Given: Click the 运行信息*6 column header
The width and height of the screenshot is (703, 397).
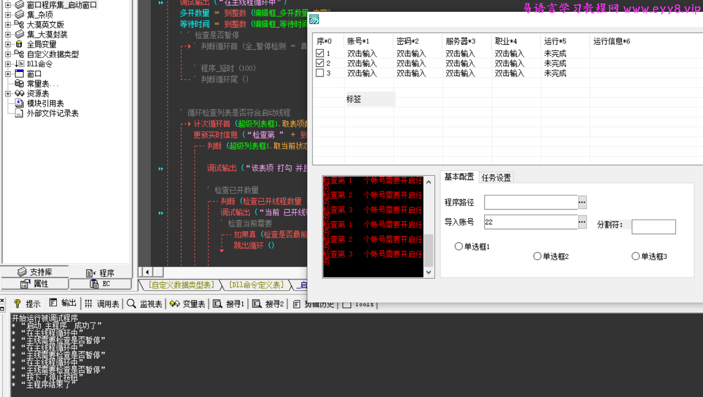Looking at the screenshot, I should coord(646,41).
